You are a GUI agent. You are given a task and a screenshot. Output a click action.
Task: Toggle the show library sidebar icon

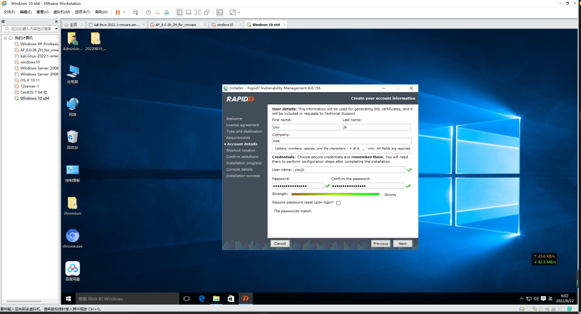coord(179,12)
